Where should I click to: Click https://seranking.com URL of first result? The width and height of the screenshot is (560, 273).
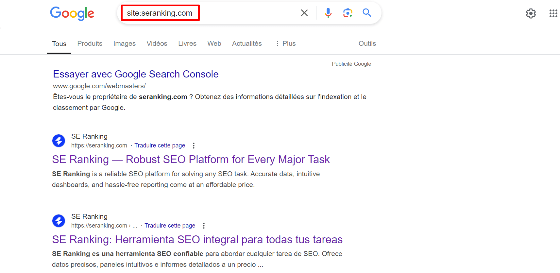click(x=99, y=145)
